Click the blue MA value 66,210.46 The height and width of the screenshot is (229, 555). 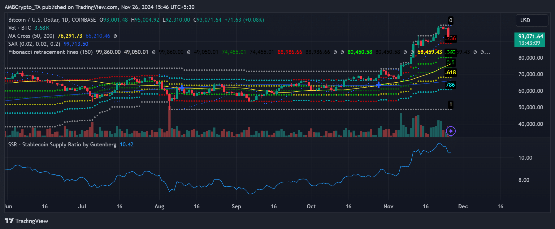click(x=98, y=36)
